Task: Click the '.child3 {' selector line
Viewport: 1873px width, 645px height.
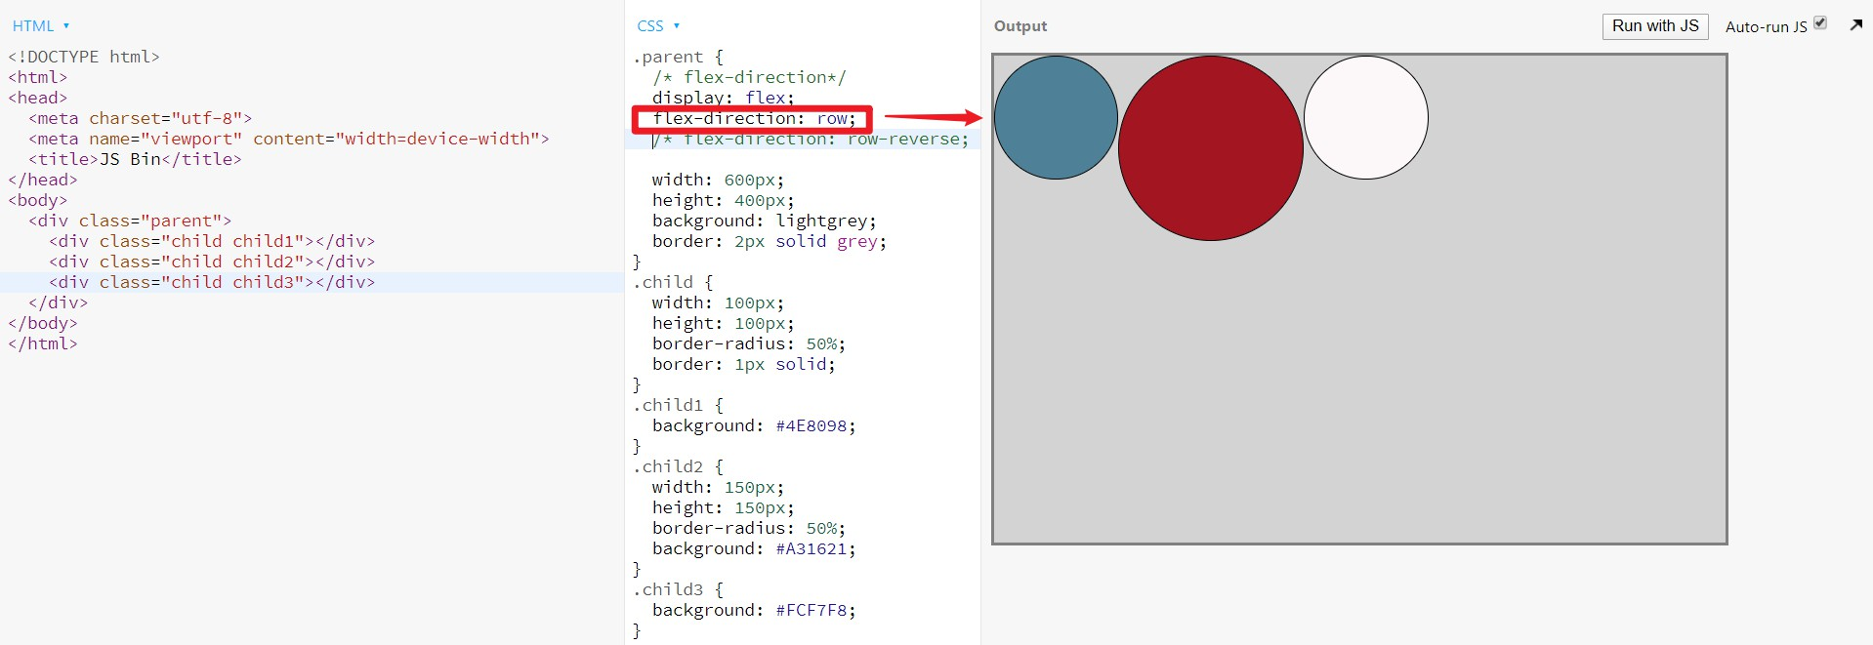Action: pos(678,590)
